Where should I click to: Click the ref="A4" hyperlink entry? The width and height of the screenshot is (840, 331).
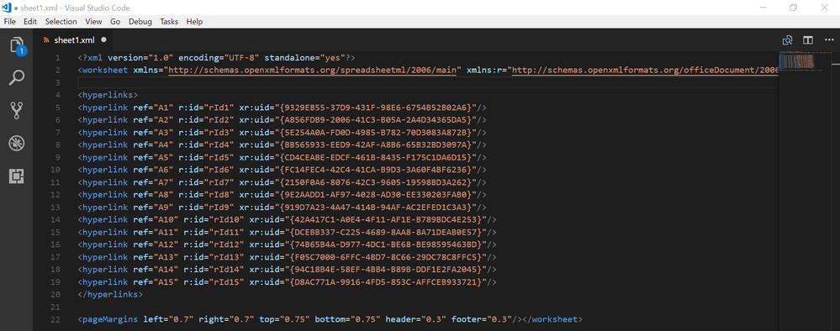[x=282, y=144]
